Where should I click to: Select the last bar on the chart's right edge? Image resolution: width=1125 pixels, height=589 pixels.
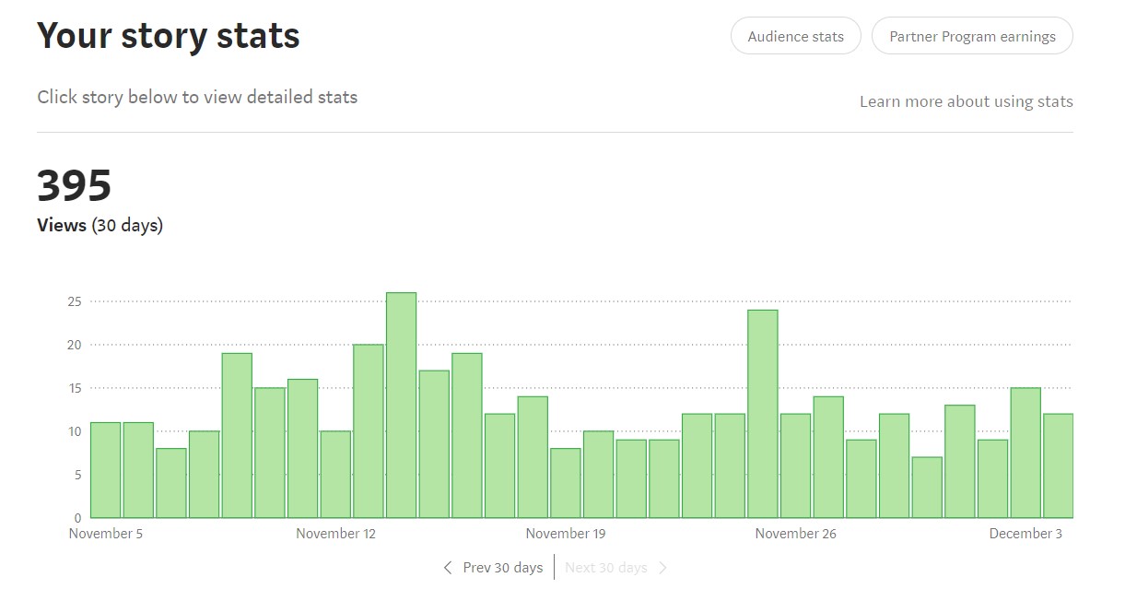[x=1058, y=465]
